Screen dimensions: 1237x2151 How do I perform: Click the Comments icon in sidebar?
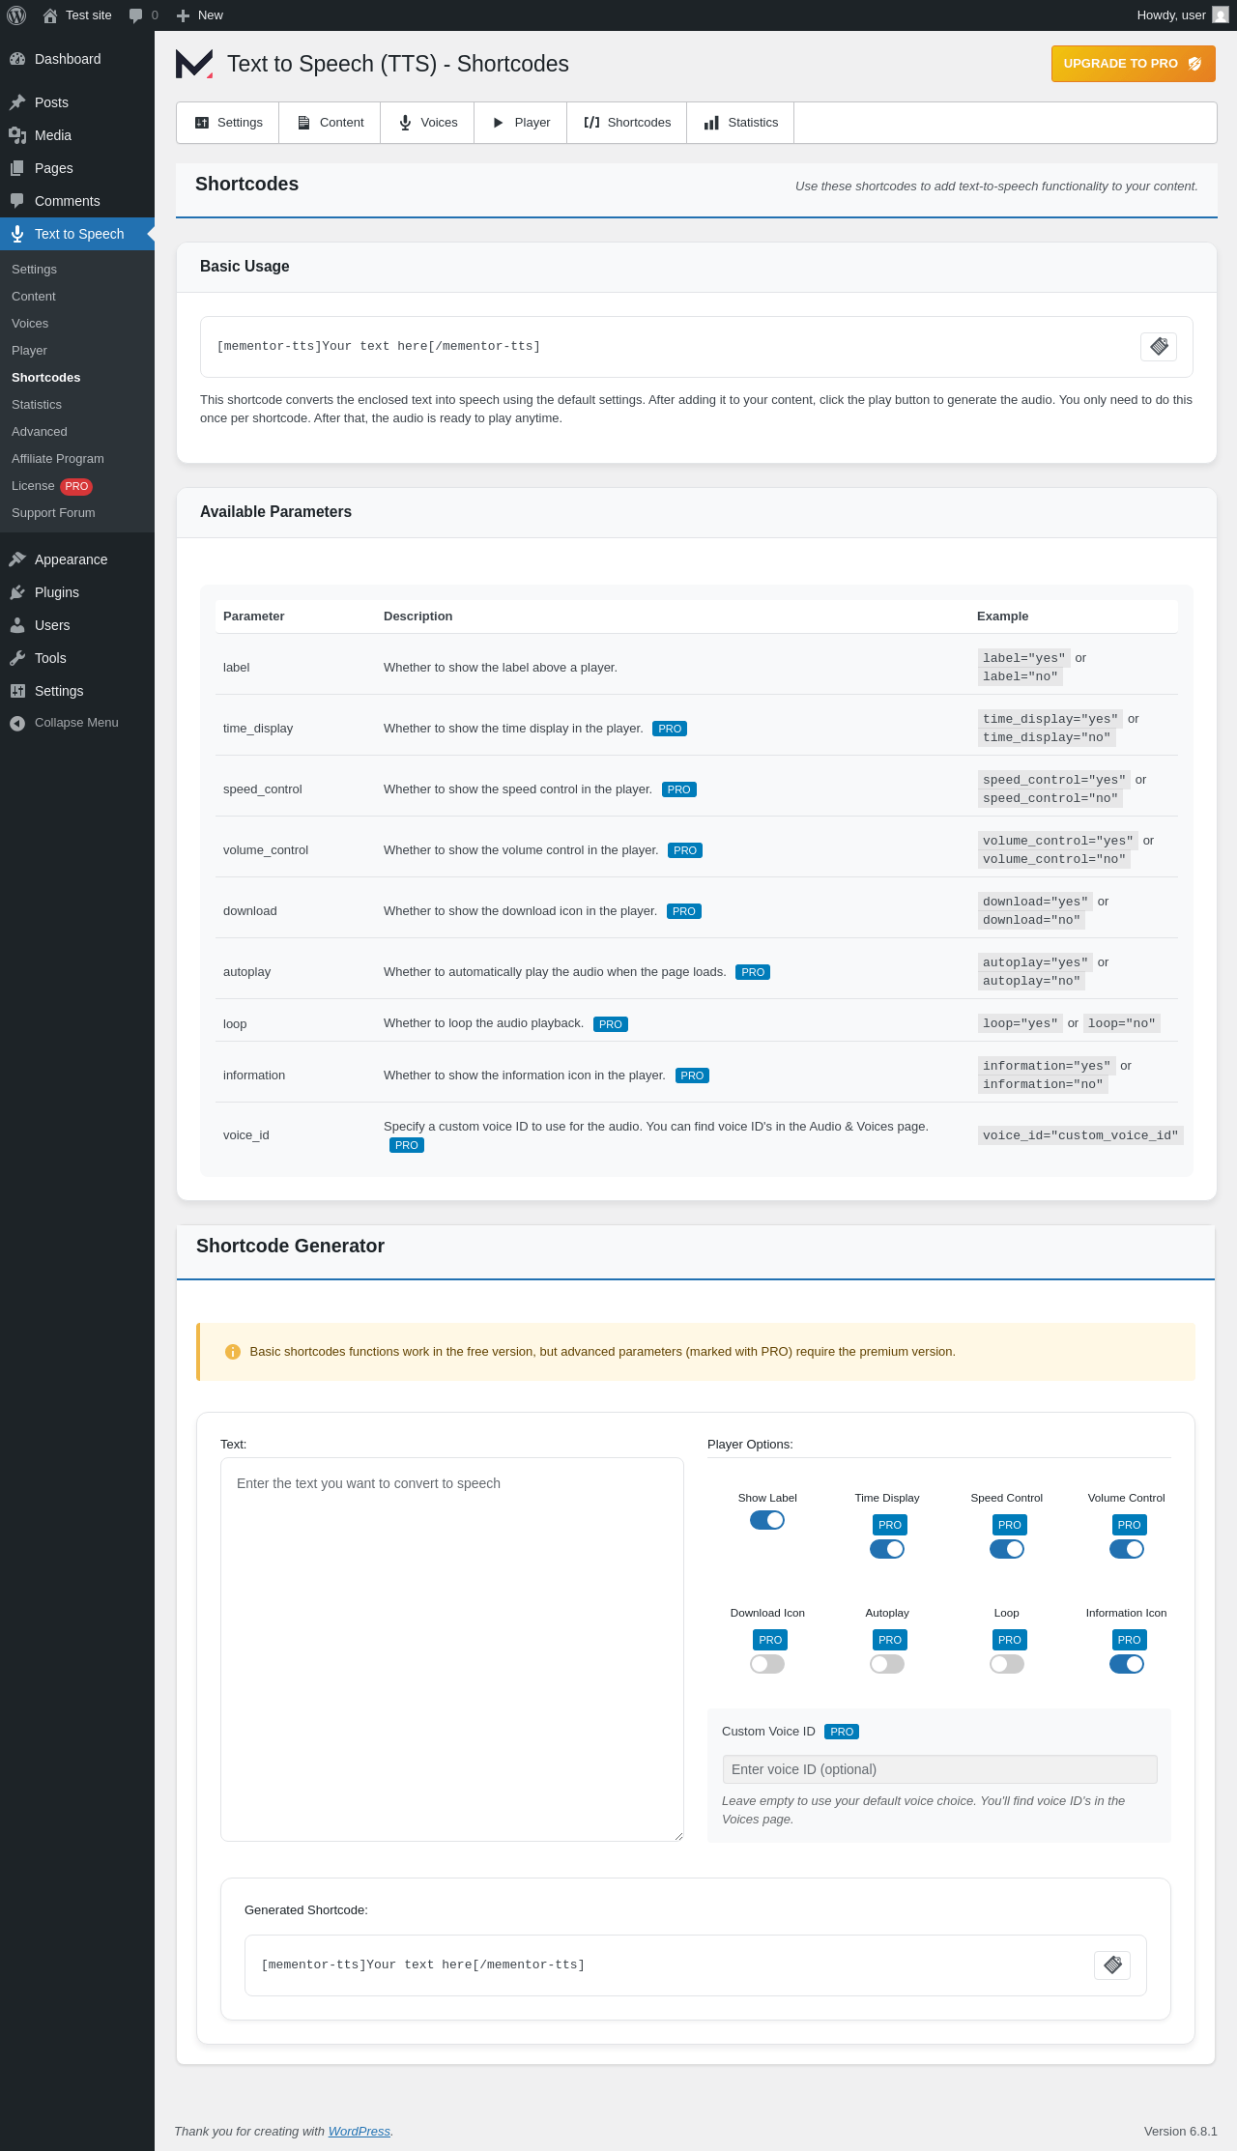tap(17, 201)
